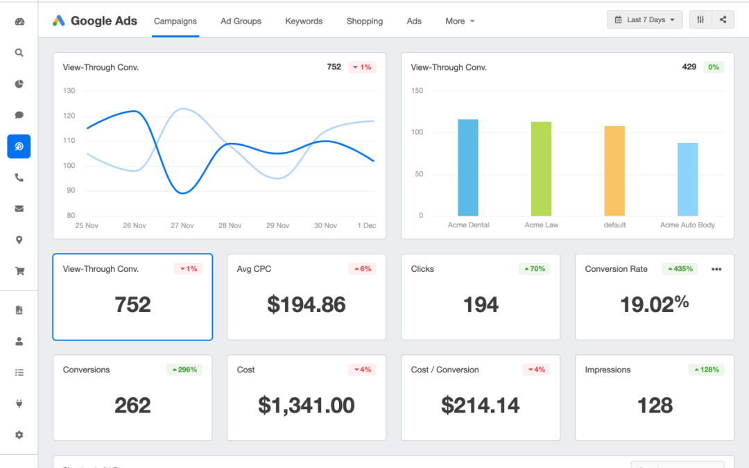This screenshot has height=468, width=749.
Task: Select the Avg CPC metric card
Action: pyautogui.click(x=307, y=297)
